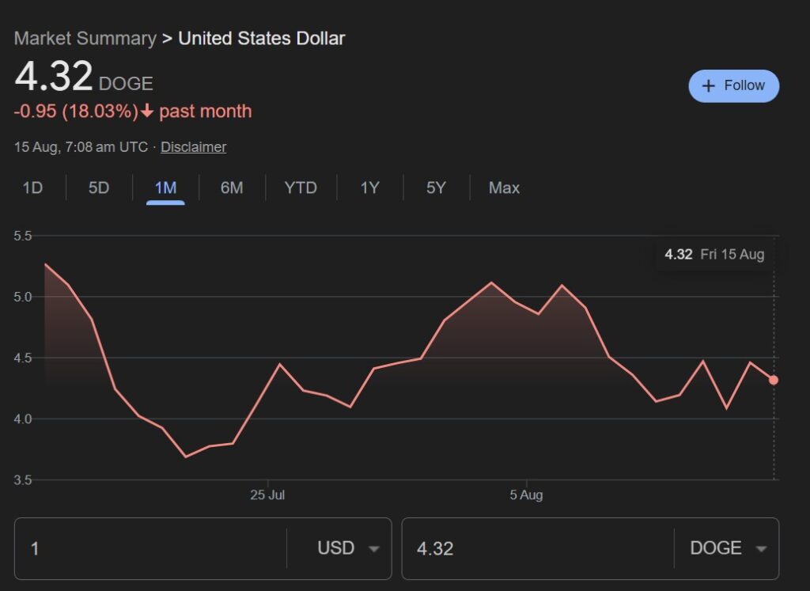
Task: Open the Market Summary breadcrumb link
Action: [85, 38]
